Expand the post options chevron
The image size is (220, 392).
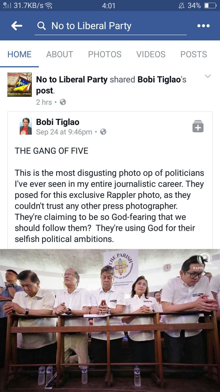point(208,76)
